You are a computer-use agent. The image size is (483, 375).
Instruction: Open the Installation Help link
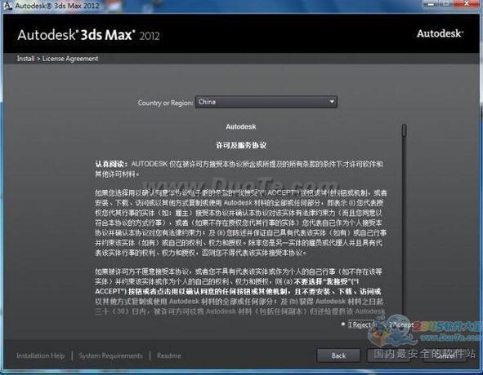click(40, 355)
